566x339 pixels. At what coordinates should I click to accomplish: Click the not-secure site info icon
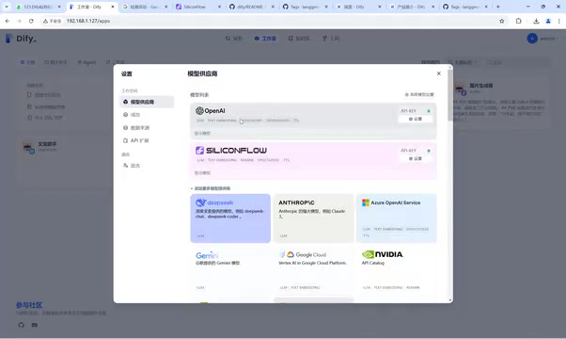pos(52,21)
